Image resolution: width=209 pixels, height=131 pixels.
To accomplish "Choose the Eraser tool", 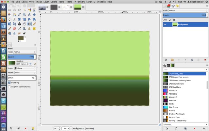I will (x=15, y=28).
